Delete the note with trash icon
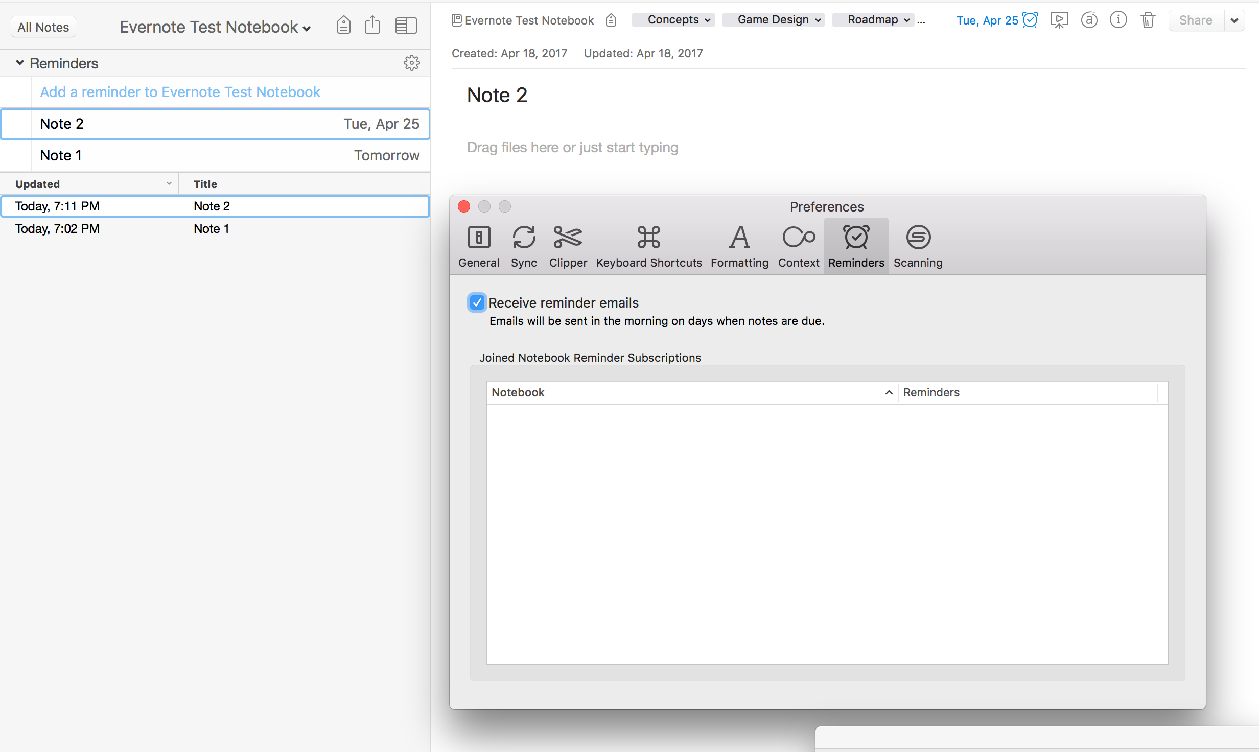 pyautogui.click(x=1148, y=20)
